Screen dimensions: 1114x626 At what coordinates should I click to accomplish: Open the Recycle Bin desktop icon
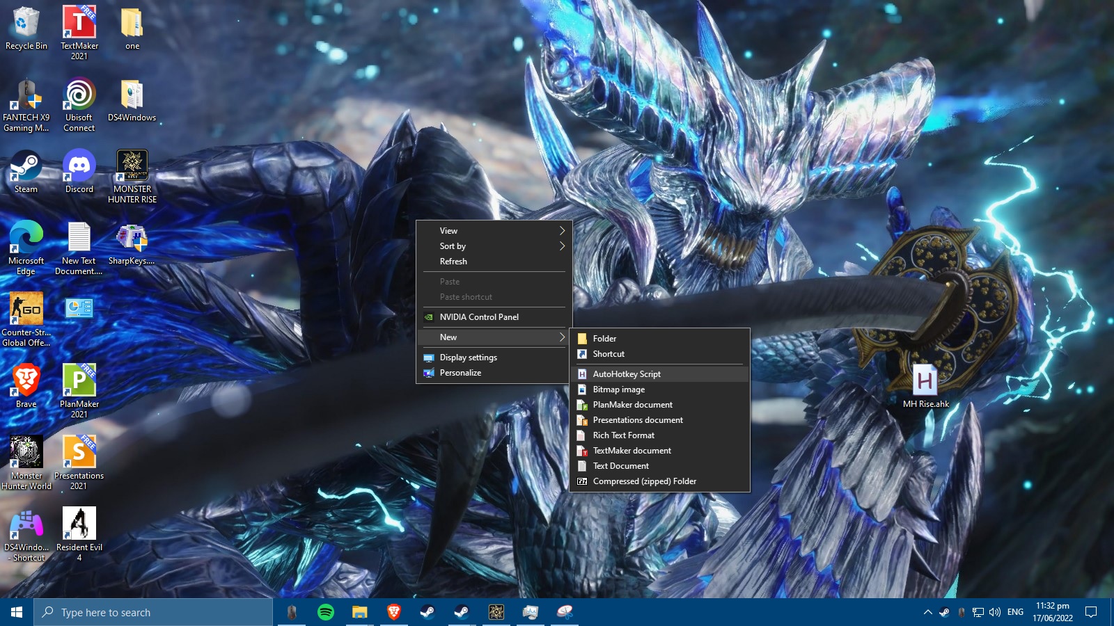point(26,29)
